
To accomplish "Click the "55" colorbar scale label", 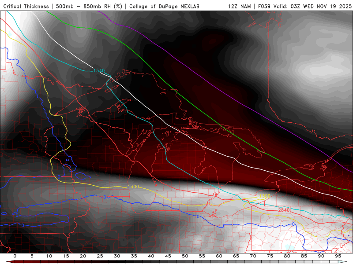I will [202, 256].
